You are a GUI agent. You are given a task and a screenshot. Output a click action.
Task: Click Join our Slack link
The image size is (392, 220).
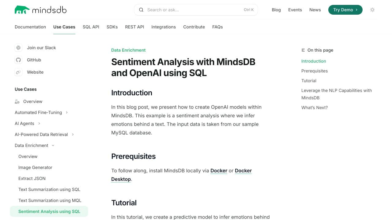pyautogui.click(x=41, y=48)
